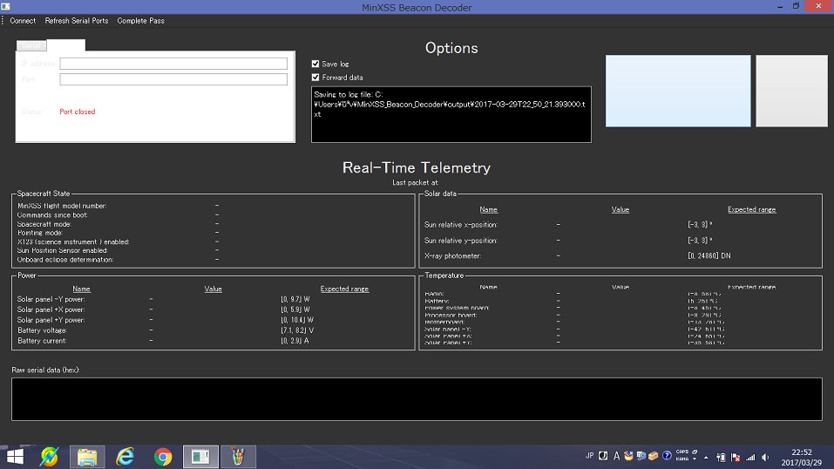Toggle the Forward data checkbox
834x469 pixels.
click(x=315, y=78)
